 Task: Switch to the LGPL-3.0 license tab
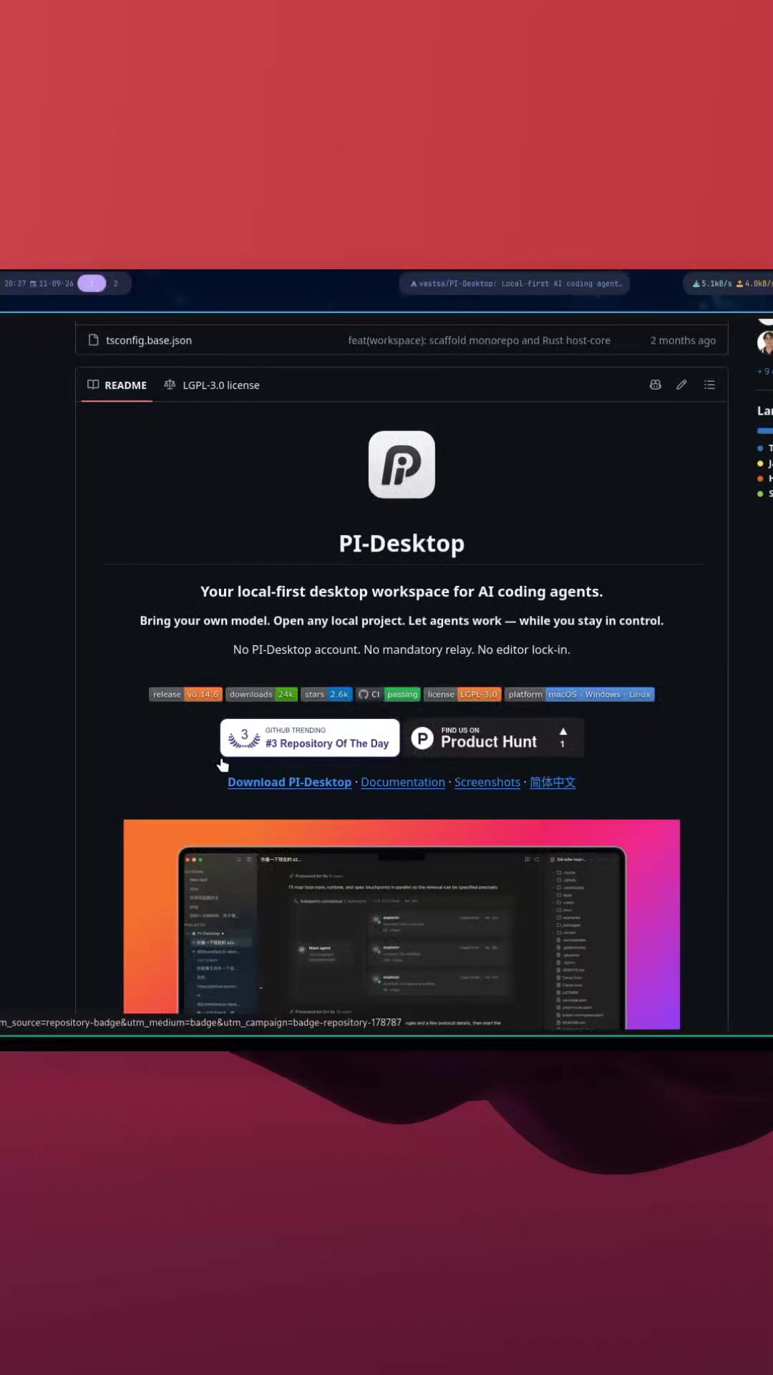tap(212, 385)
